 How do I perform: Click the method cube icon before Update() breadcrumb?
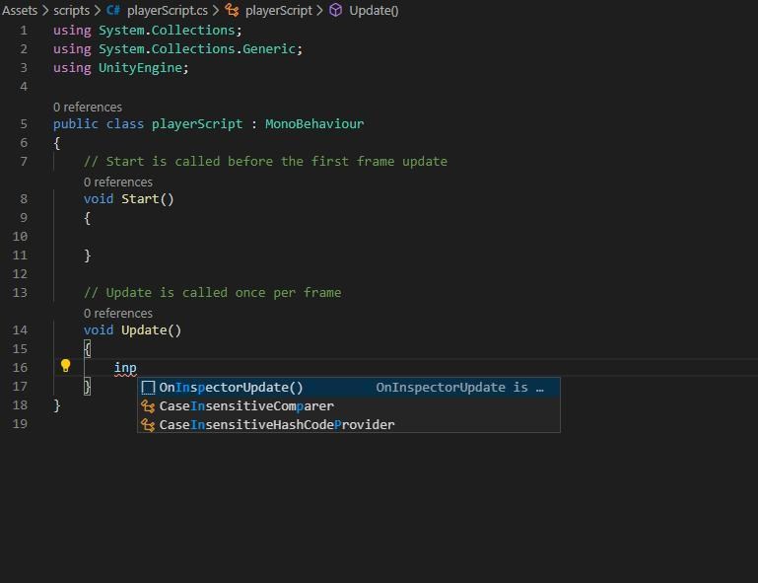[x=335, y=10]
